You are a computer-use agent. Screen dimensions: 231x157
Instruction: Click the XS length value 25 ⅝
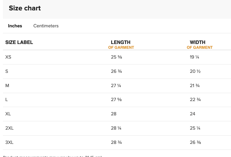click(x=116, y=57)
